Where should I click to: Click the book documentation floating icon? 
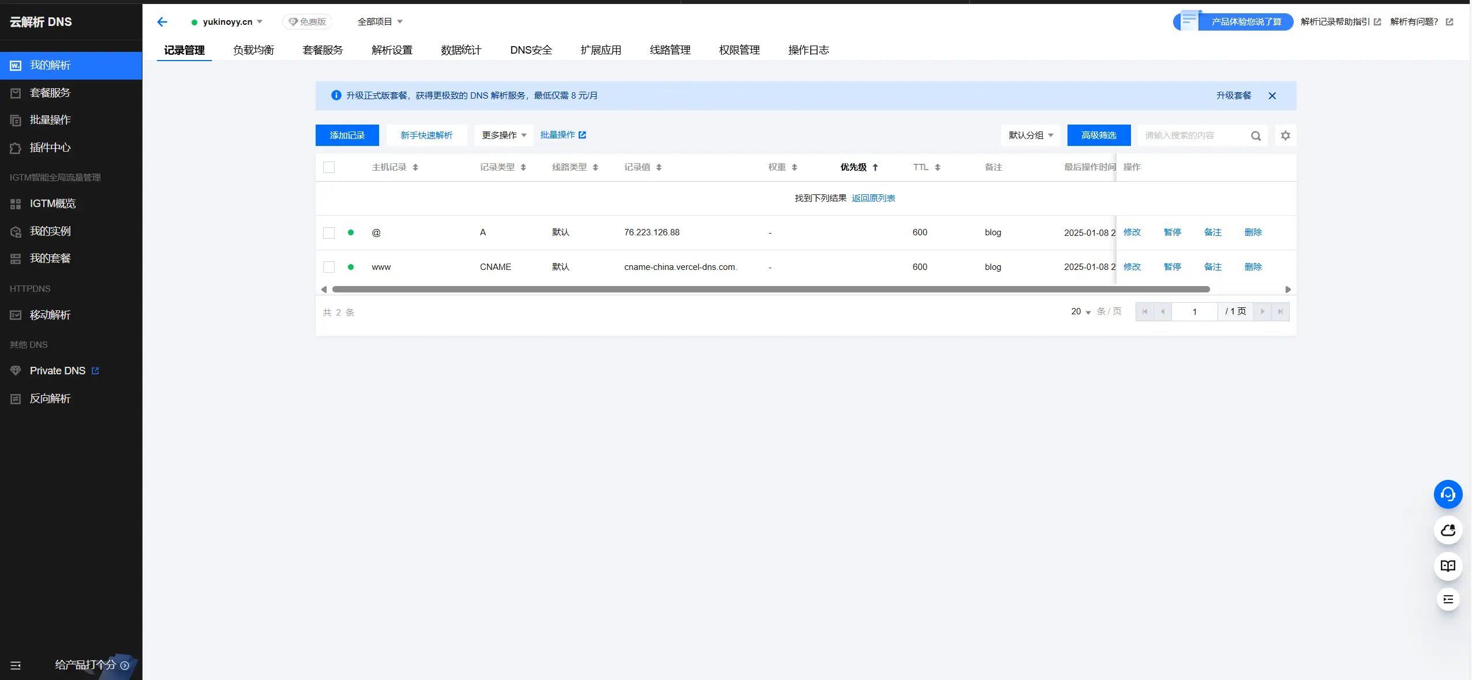[x=1448, y=566]
